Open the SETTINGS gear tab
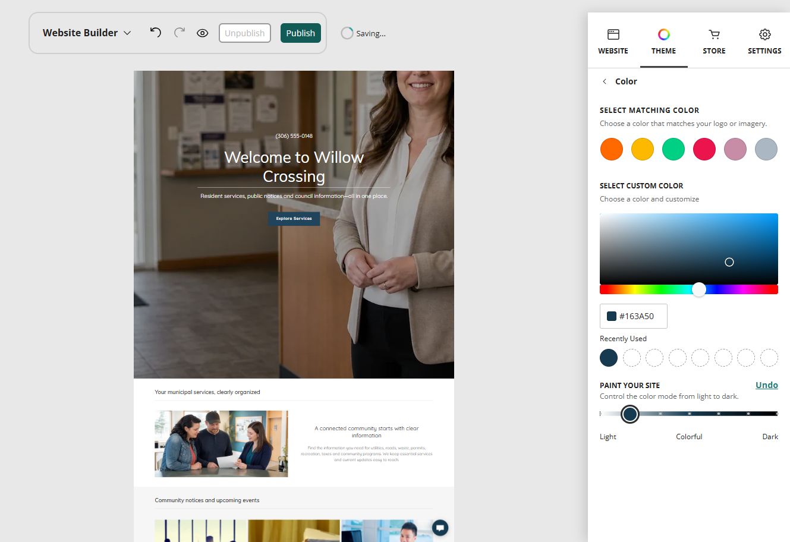790x542 pixels. tap(765, 42)
